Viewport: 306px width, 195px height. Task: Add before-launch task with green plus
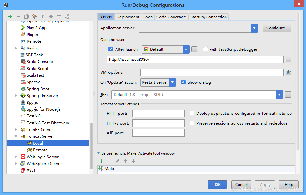(x=101, y=161)
